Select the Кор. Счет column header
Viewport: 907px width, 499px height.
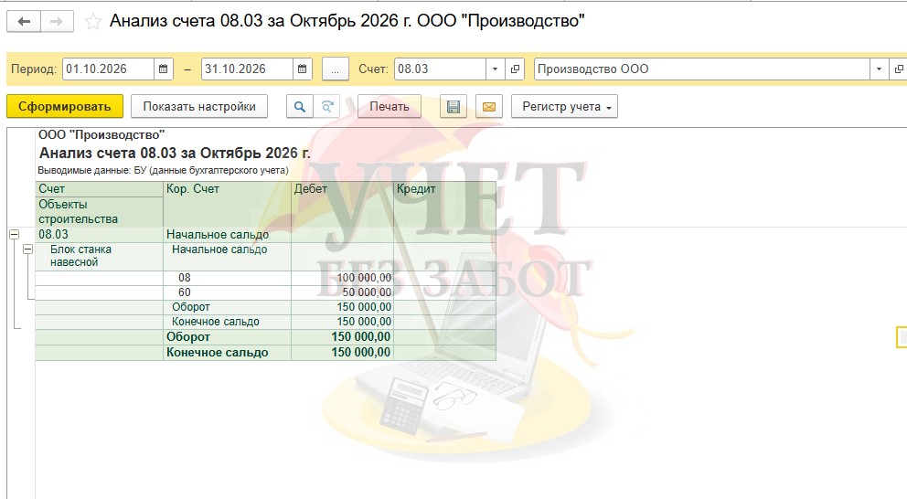(x=227, y=204)
